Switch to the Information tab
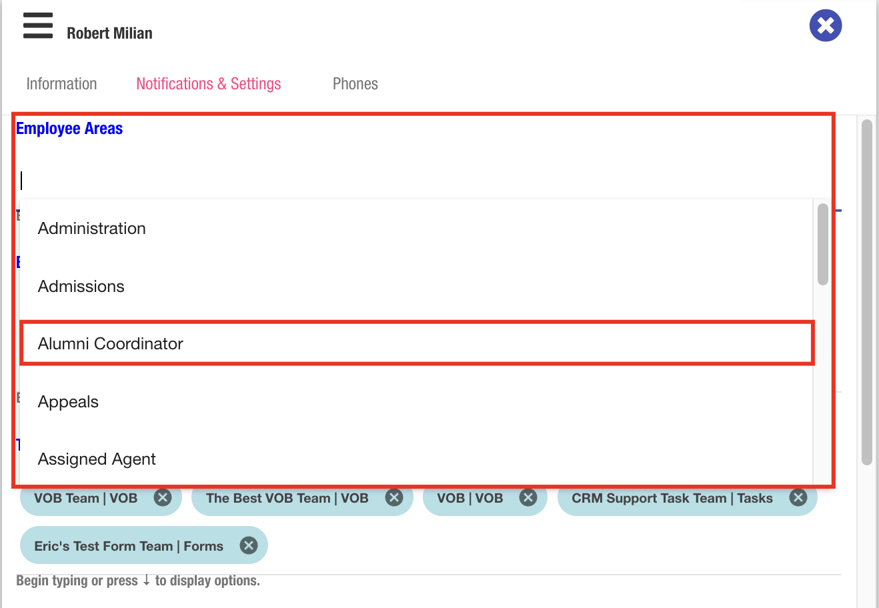 tap(61, 84)
